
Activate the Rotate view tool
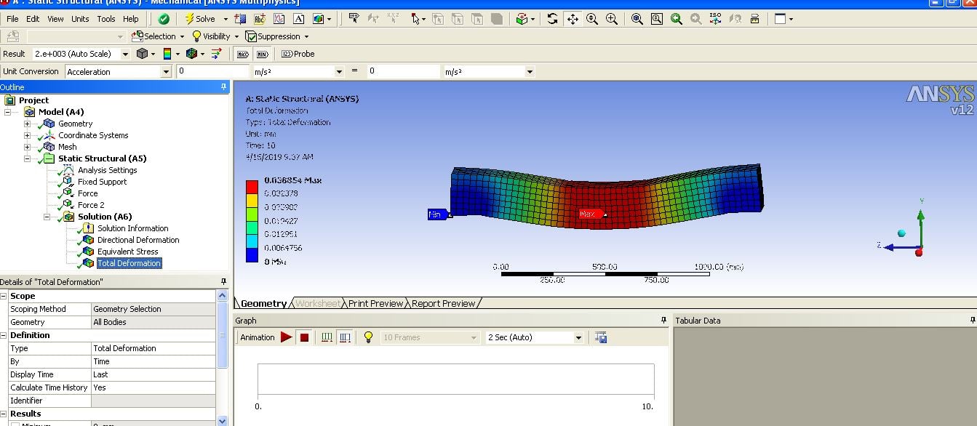click(553, 19)
